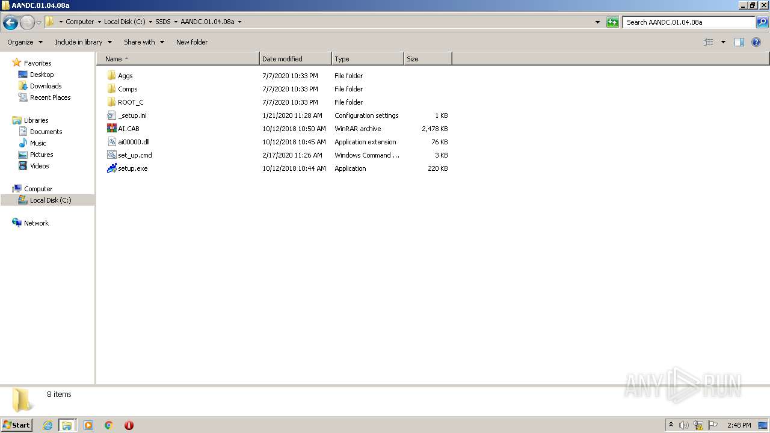Click the refresh button beside address bar
Image resolution: width=770 pixels, height=433 pixels.
[612, 22]
